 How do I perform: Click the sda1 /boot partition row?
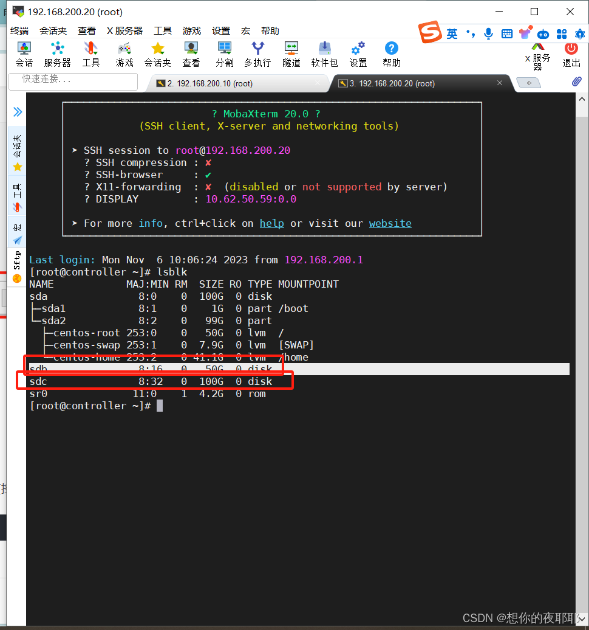(170, 308)
